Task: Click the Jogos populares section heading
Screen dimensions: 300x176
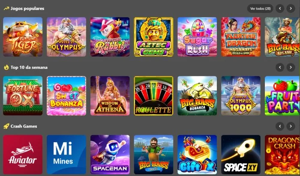Action: pyautogui.click(x=27, y=9)
